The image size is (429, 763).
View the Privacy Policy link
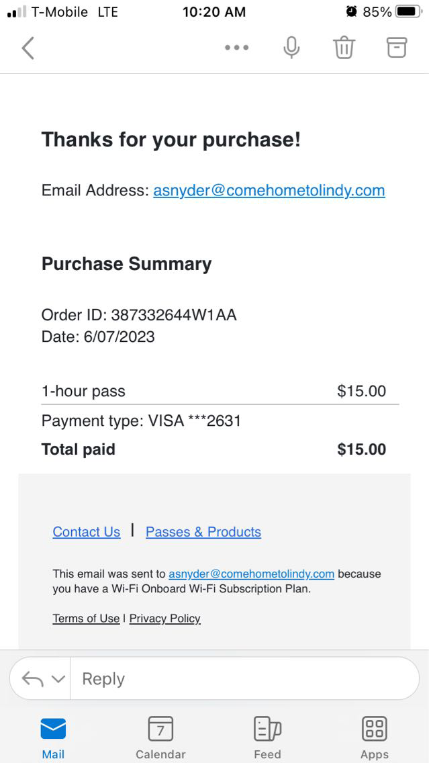pyautogui.click(x=165, y=619)
